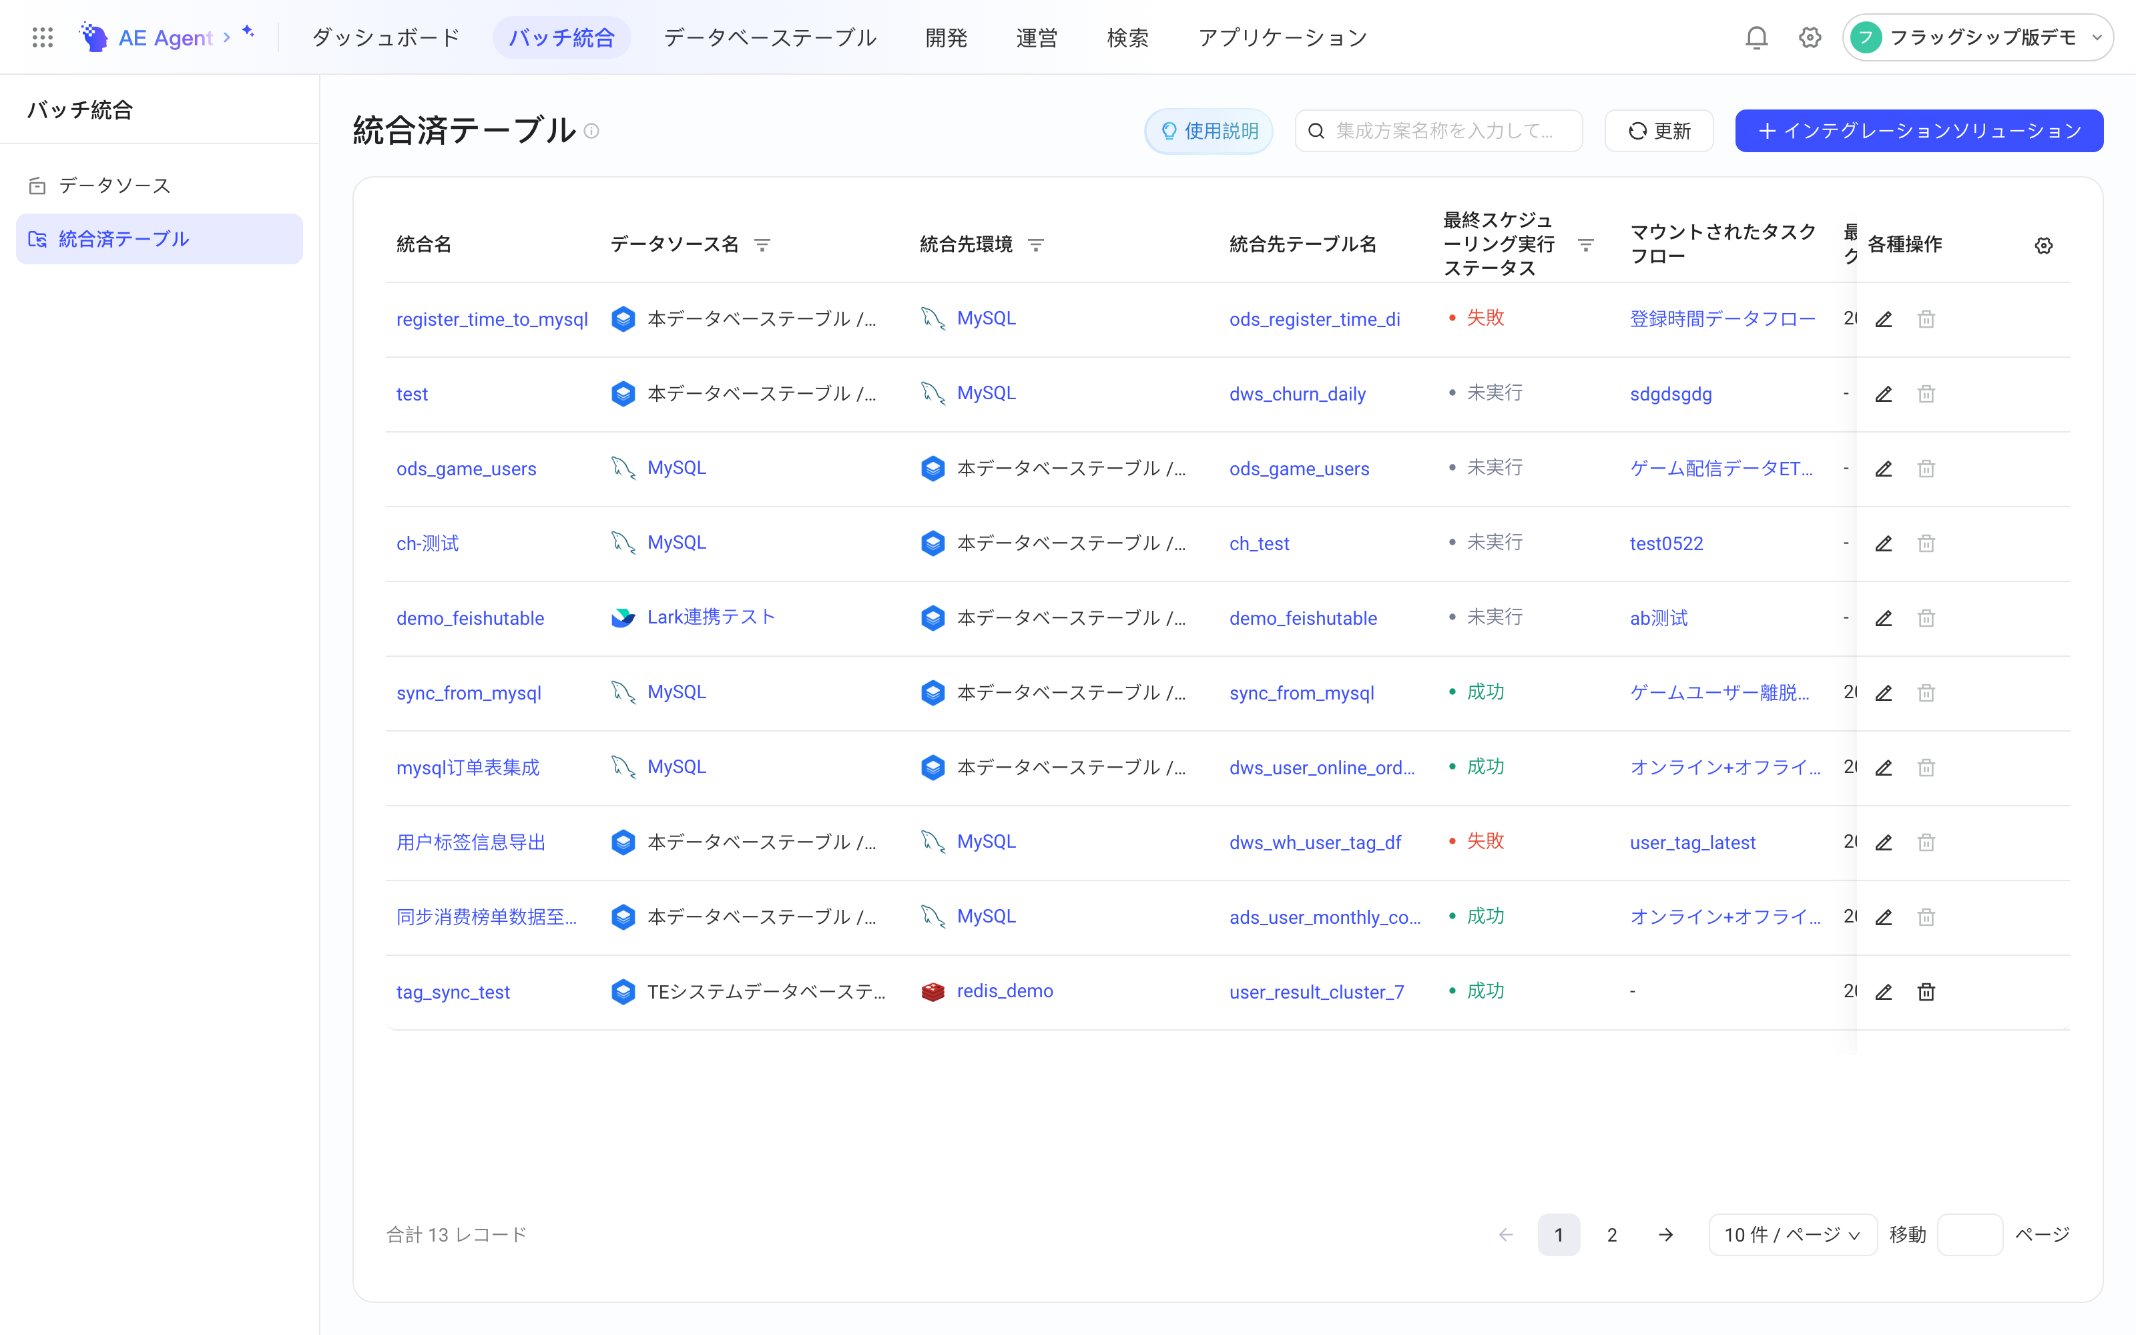The width and height of the screenshot is (2136, 1335).
Task: Expand the フラッグシップ版デモ account dropdown
Action: point(1977,37)
